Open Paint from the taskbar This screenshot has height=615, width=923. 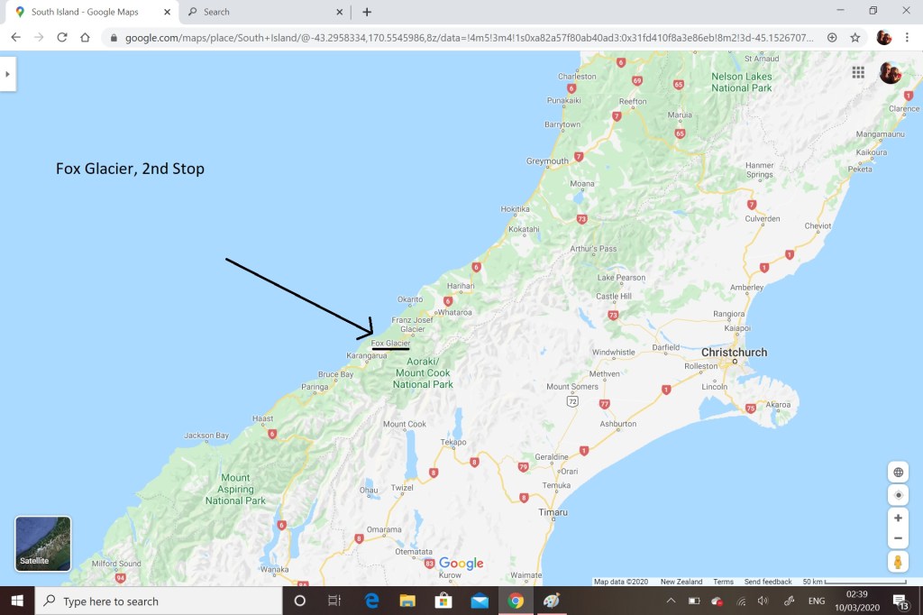click(x=551, y=601)
